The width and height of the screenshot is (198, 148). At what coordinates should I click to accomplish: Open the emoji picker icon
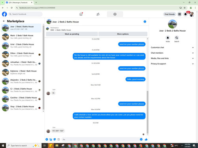[141, 139]
